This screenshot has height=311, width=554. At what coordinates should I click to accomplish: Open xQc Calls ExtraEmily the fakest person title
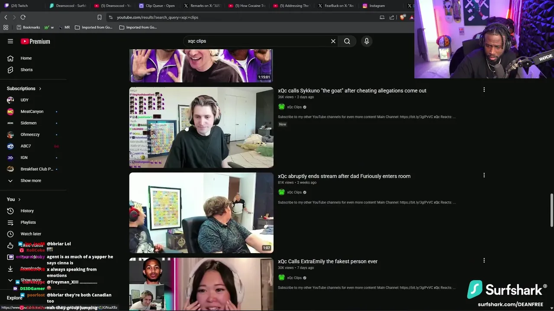click(328, 261)
